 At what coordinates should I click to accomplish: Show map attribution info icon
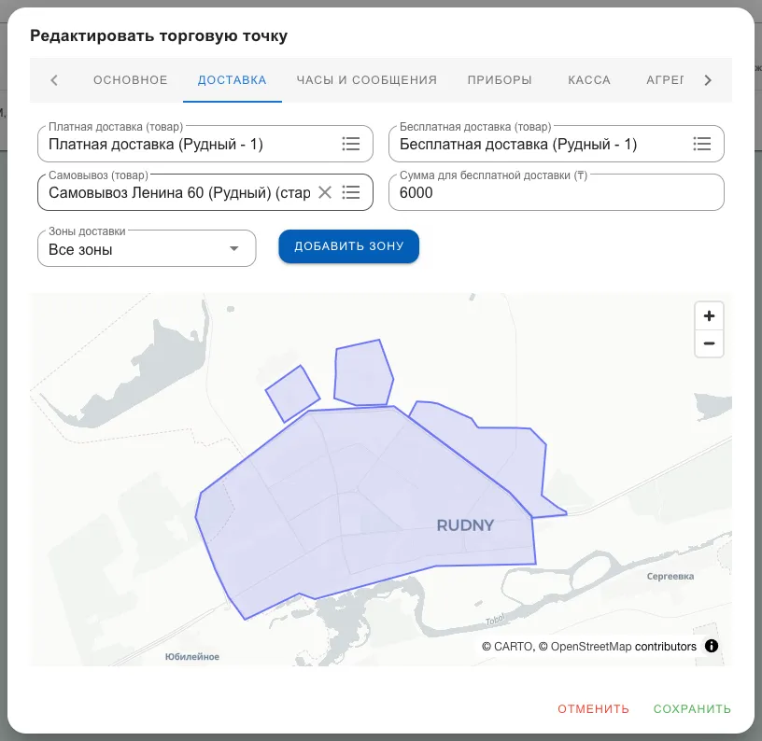click(x=712, y=646)
